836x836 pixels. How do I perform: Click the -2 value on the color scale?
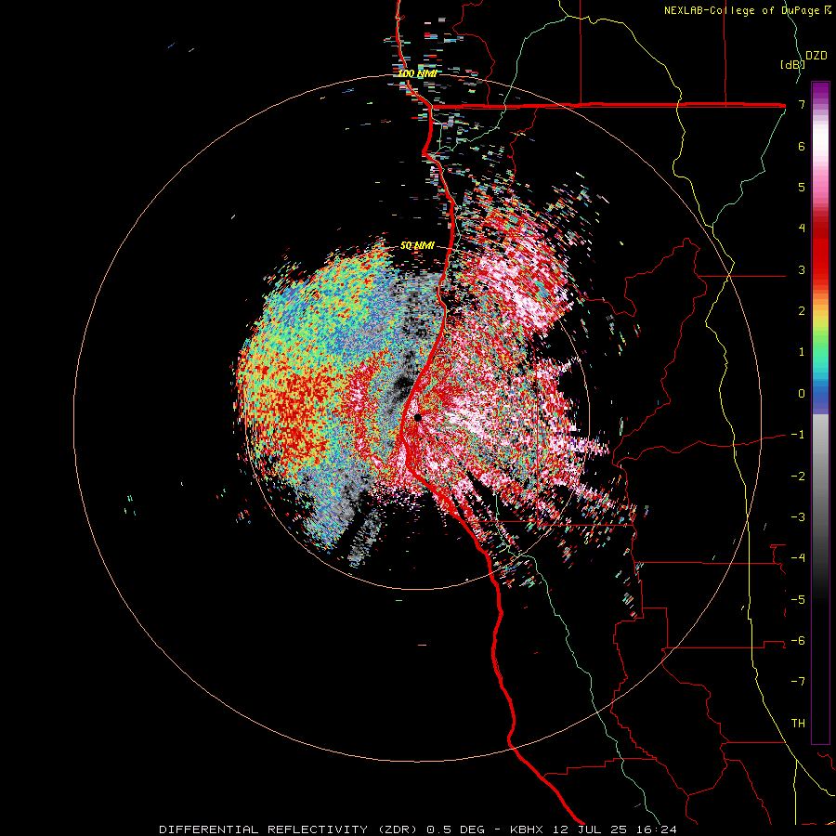click(798, 477)
